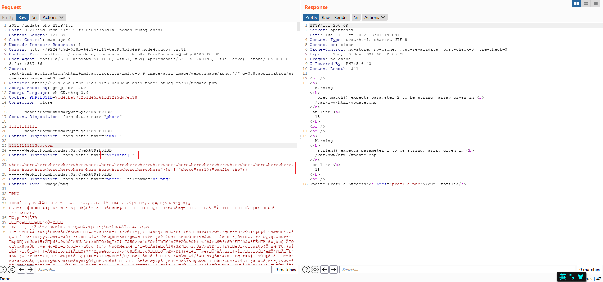
Task: Open help icon under Response panel
Action: click(x=306, y=270)
